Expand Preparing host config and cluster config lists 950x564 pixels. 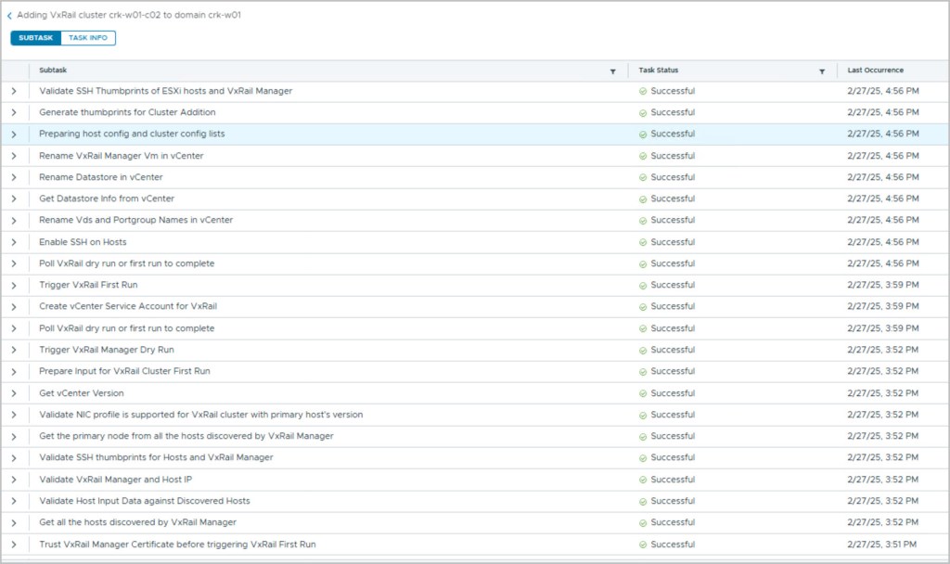(14, 134)
